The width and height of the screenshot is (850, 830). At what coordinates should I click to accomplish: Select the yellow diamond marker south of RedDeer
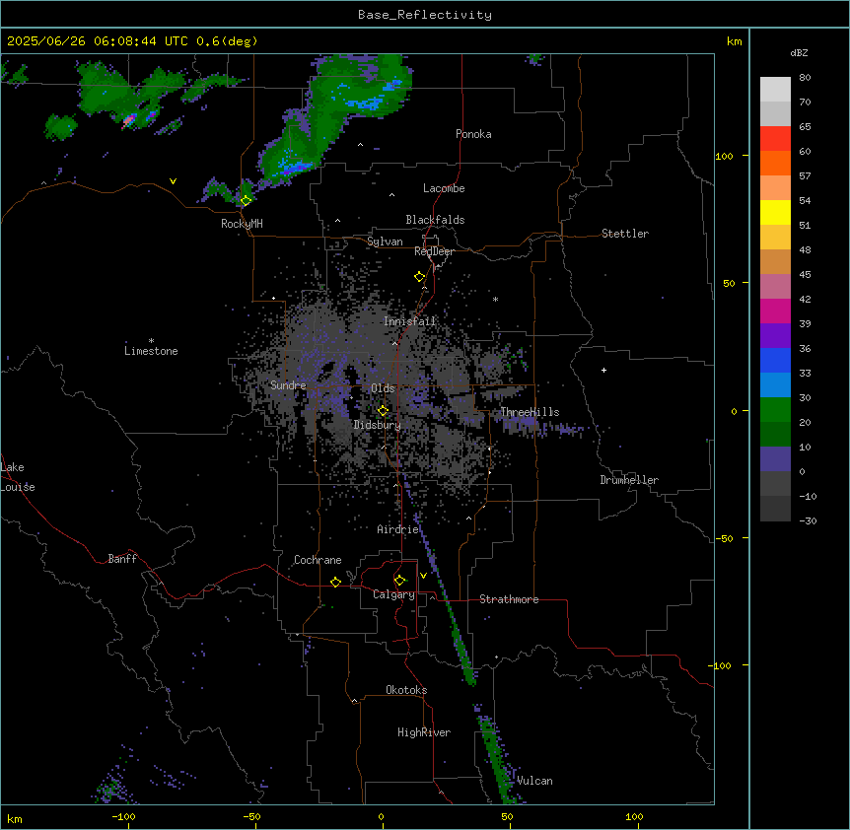pyautogui.click(x=419, y=277)
